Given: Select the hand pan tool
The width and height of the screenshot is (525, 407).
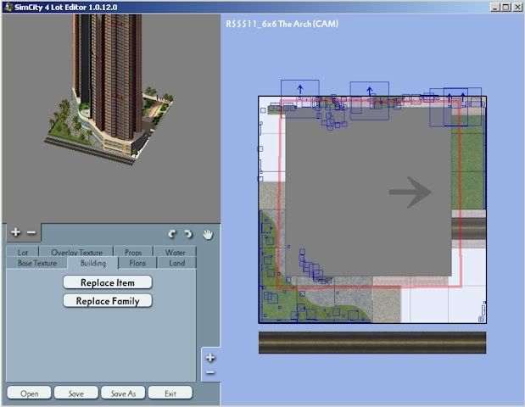Looking at the screenshot, I should point(208,234).
